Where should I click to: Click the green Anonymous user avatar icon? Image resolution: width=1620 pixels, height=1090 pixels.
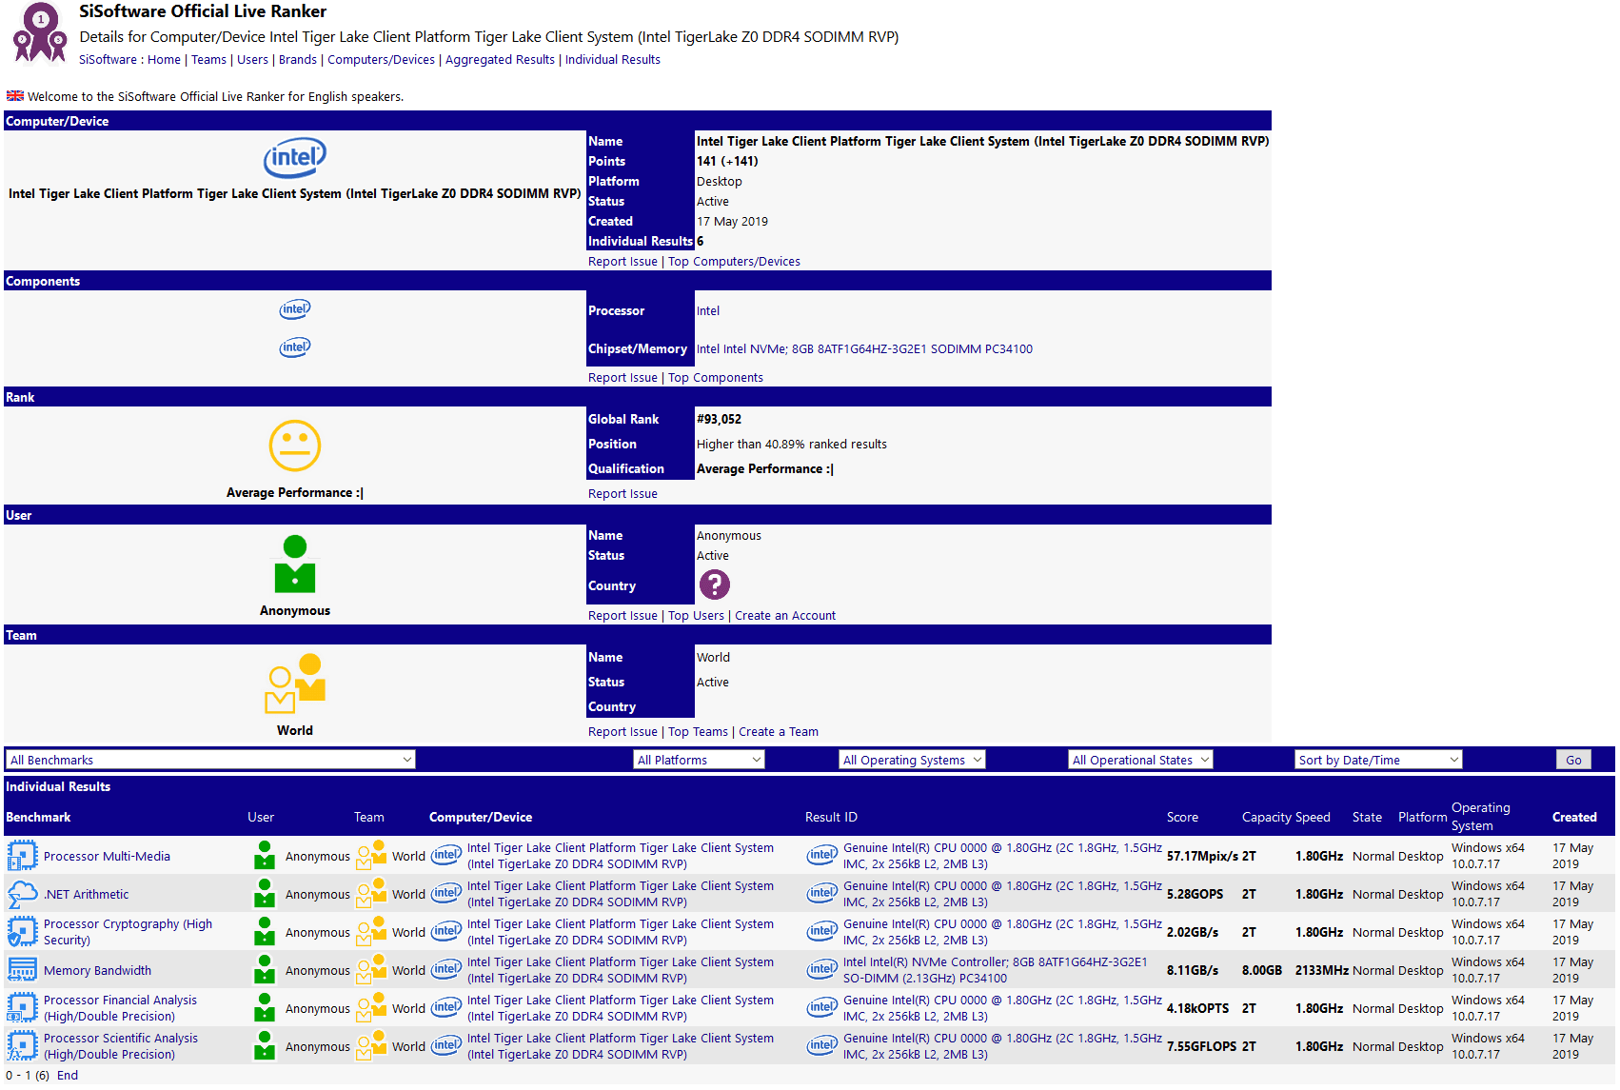294,565
